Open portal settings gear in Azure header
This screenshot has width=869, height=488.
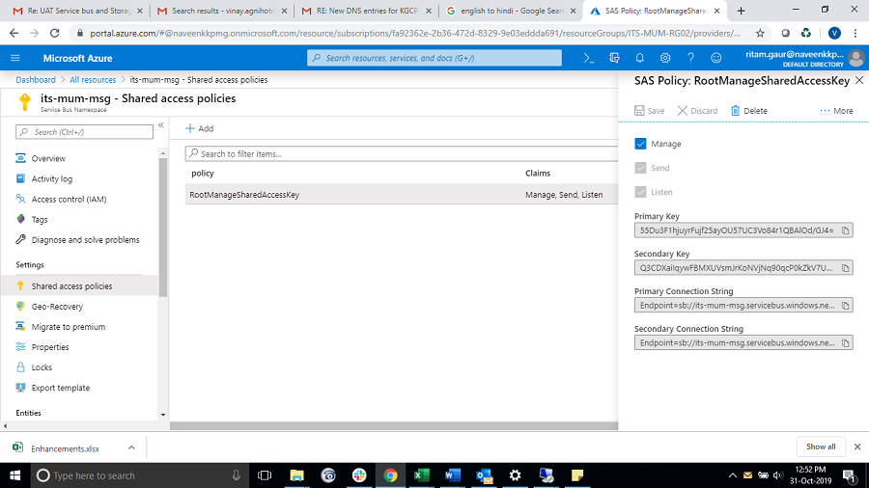665,58
